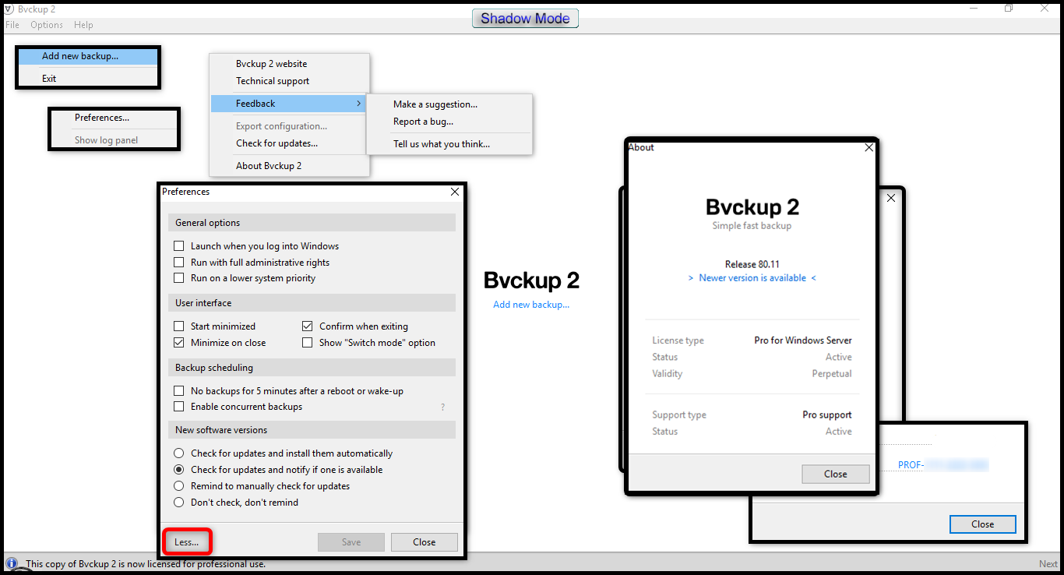This screenshot has width=1064, height=575.
Task: Close the About dialog with the X icon
Action: 869,147
